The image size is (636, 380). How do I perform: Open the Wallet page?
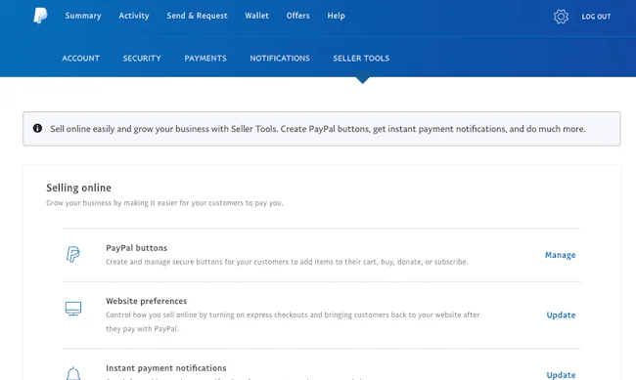click(x=256, y=16)
